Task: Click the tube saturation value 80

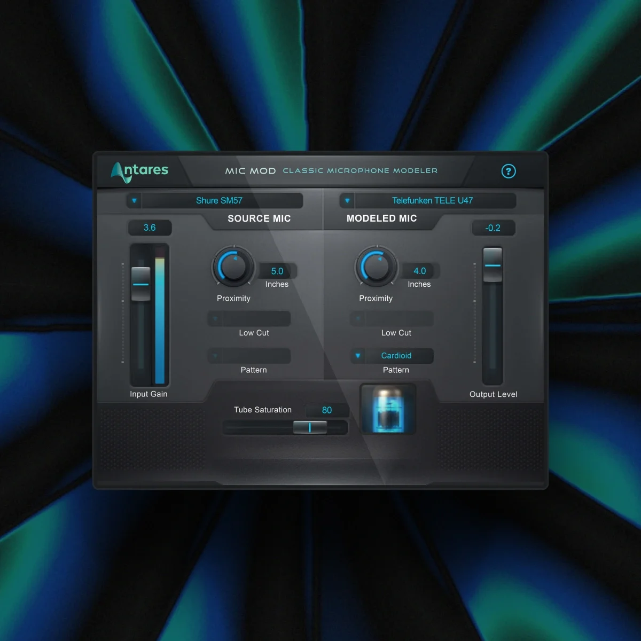Action: click(327, 410)
